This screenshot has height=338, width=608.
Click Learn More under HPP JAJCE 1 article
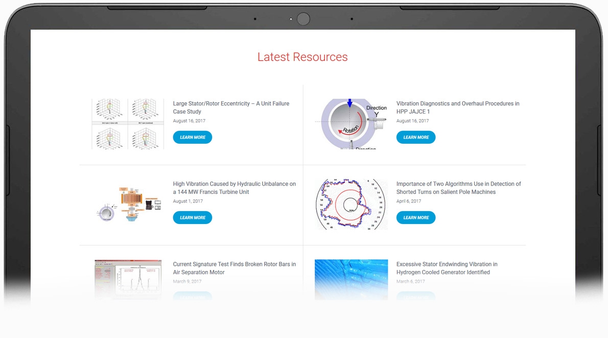[x=416, y=138]
